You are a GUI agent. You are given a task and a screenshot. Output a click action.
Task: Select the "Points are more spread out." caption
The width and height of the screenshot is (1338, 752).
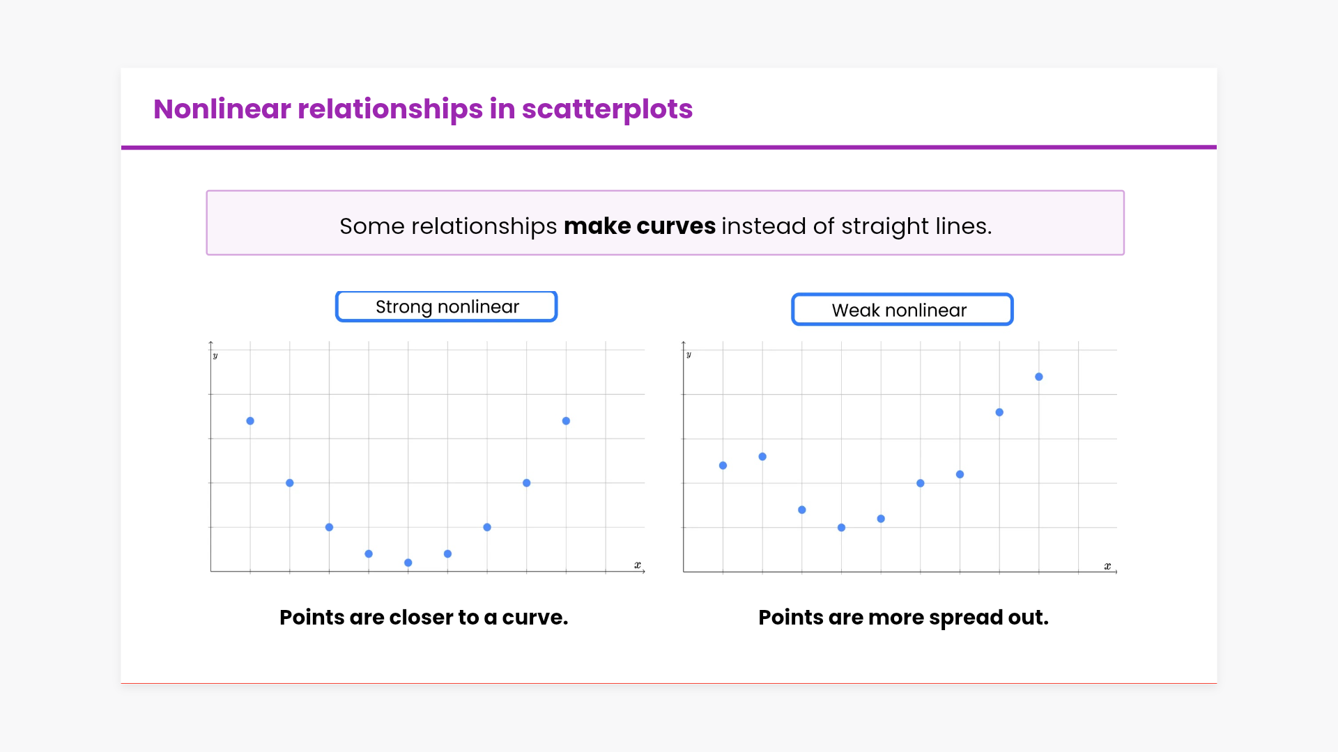(x=903, y=618)
